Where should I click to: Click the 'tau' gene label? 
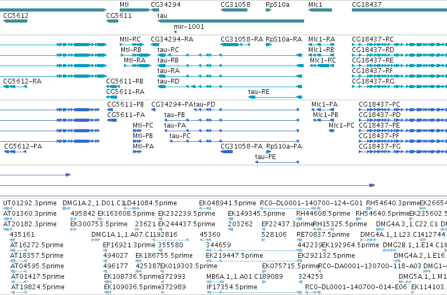click(162, 15)
